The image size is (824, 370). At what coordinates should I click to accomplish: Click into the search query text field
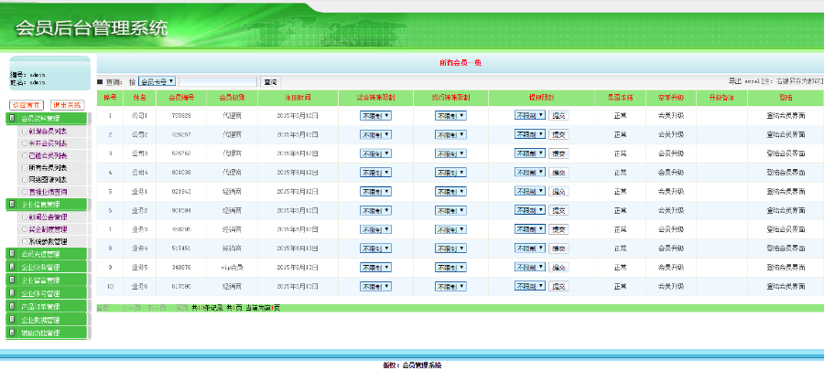(218, 81)
